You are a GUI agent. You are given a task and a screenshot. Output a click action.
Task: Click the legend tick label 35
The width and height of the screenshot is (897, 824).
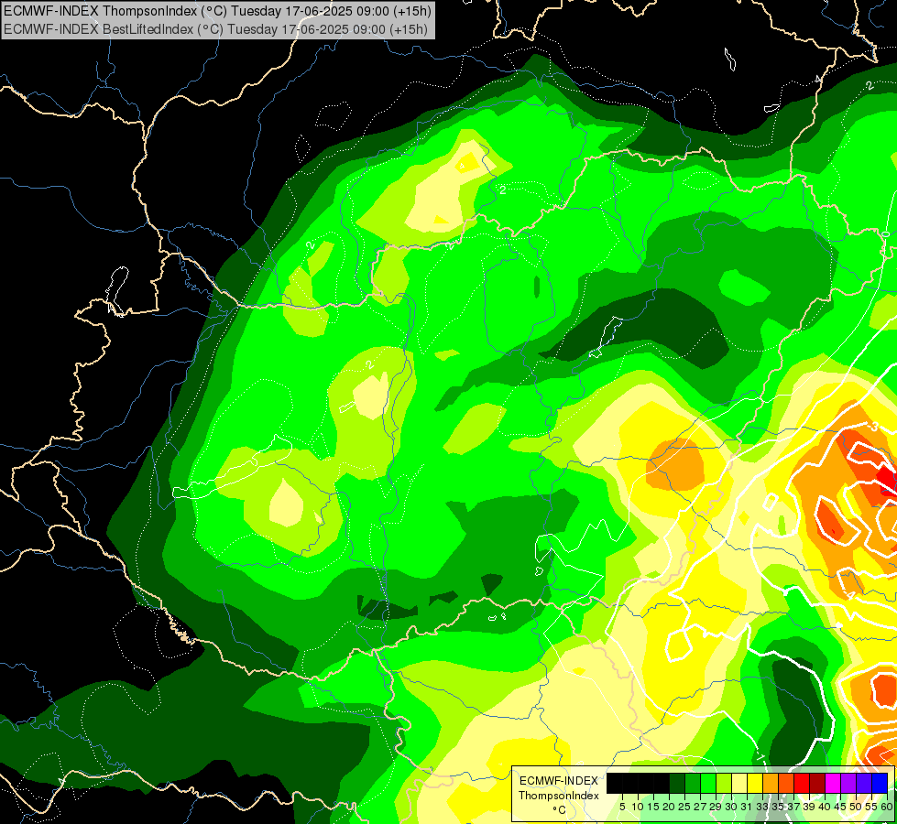(778, 807)
